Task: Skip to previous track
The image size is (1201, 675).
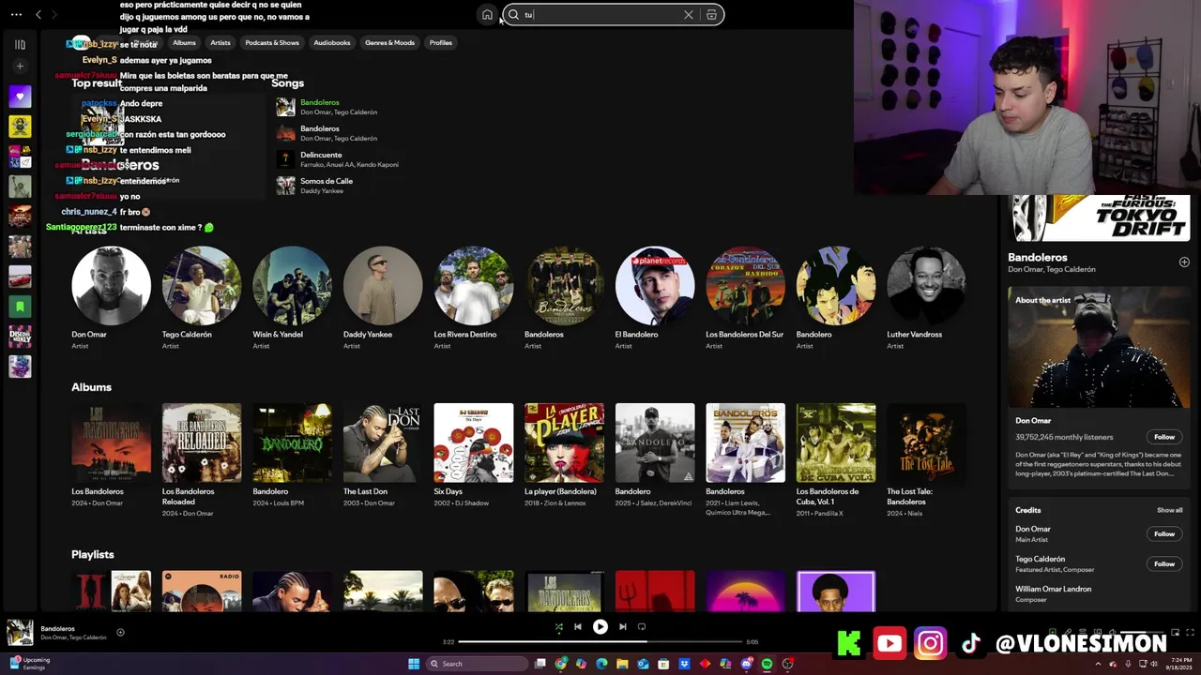Action: click(x=578, y=626)
